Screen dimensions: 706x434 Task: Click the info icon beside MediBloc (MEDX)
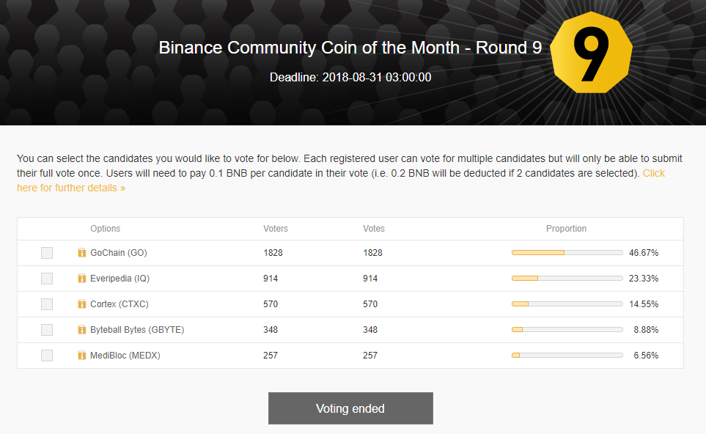point(82,356)
